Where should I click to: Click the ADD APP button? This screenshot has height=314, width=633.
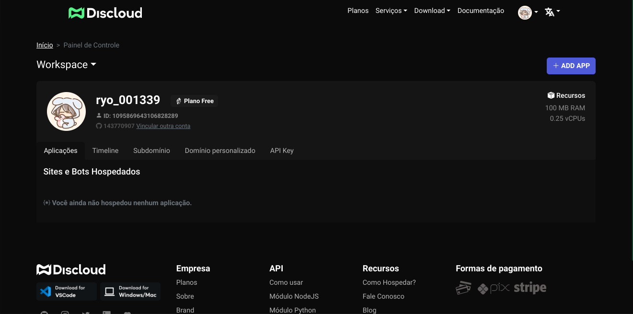(x=571, y=66)
